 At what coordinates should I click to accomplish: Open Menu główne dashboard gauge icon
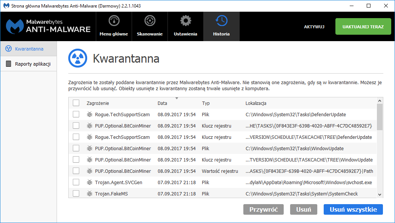[x=114, y=21]
